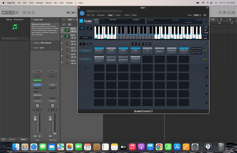
Task: Open All Sounds library dropdown
Action: click(19, 19)
